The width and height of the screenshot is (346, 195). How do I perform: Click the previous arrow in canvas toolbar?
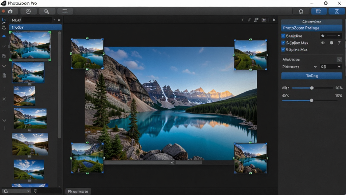[x=243, y=20]
